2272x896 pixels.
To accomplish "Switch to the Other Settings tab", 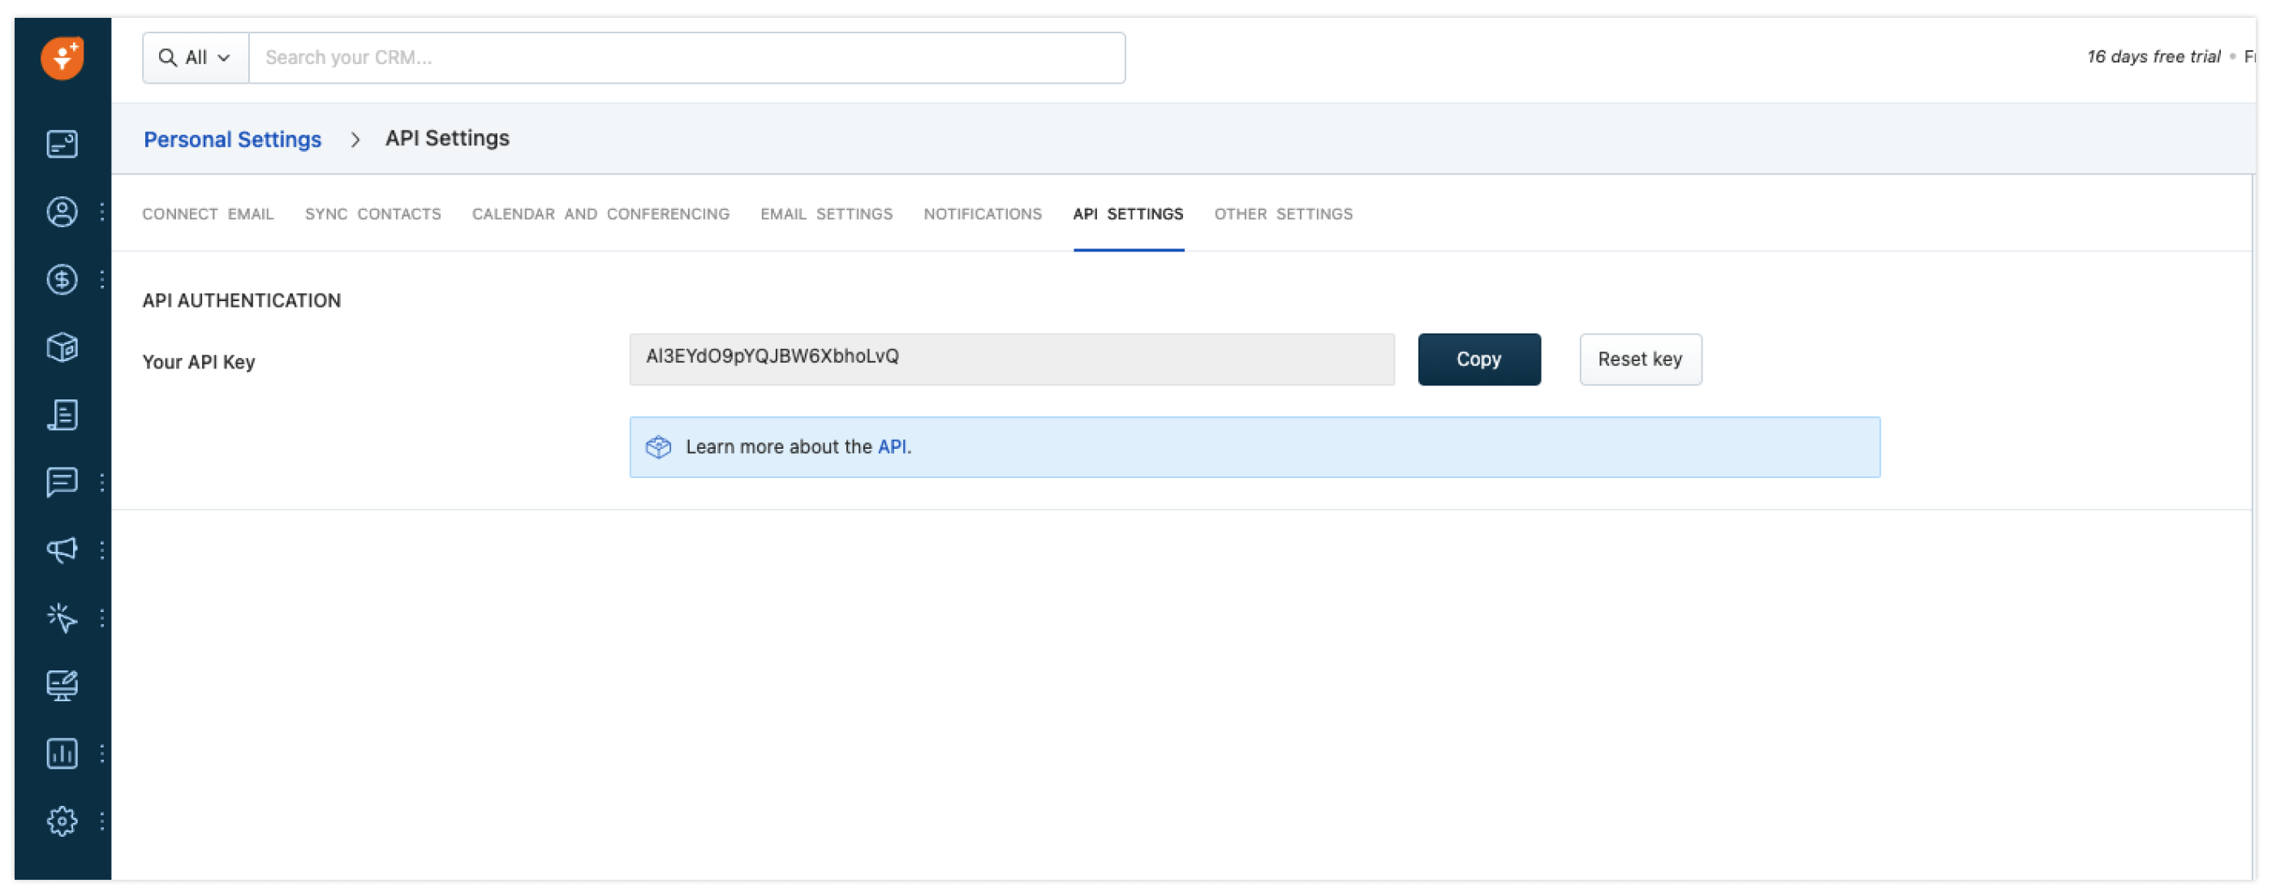I will [1282, 213].
